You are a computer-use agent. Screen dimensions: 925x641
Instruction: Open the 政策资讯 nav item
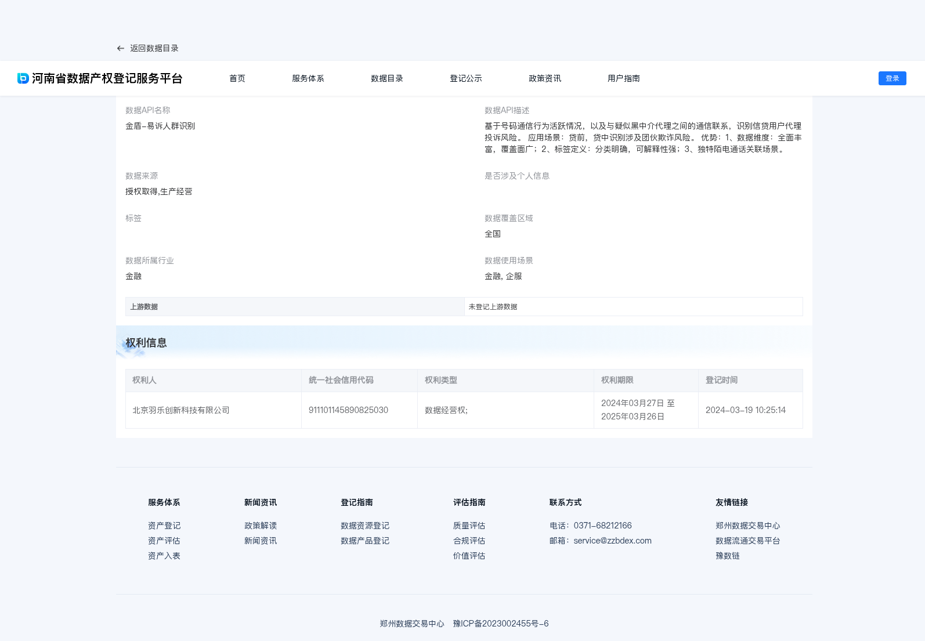pos(545,78)
